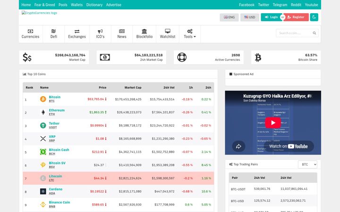Open the Watchlist monitor icon
Image resolution: width=340 pixels, height=212 pixels.
167,31
